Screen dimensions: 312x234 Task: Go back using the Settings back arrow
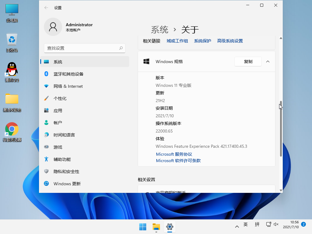pos(46,8)
